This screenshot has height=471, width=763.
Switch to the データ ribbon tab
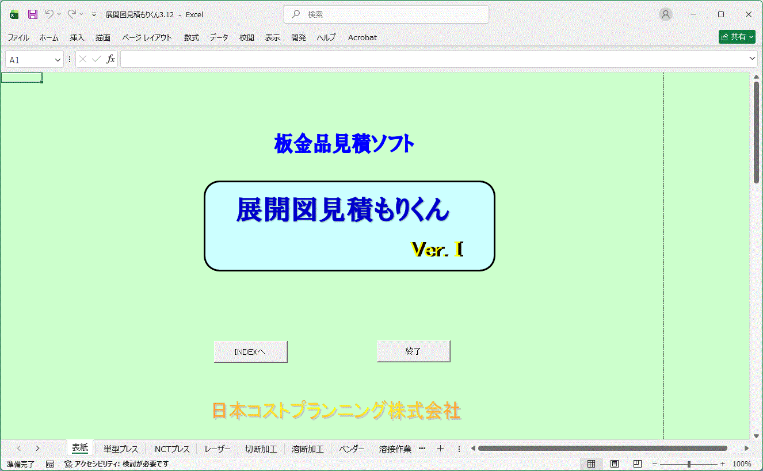click(219, 37)
